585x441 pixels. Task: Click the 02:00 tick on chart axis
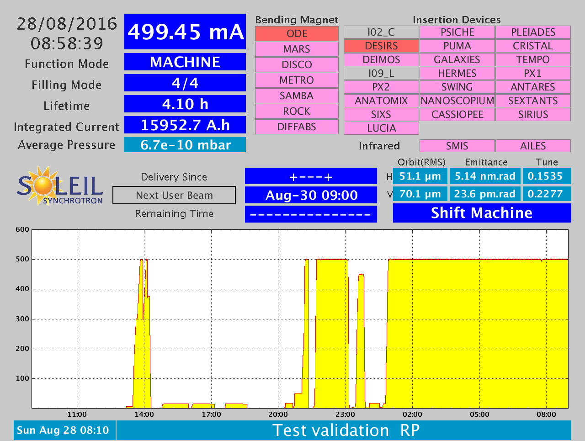tap(412, 414)
